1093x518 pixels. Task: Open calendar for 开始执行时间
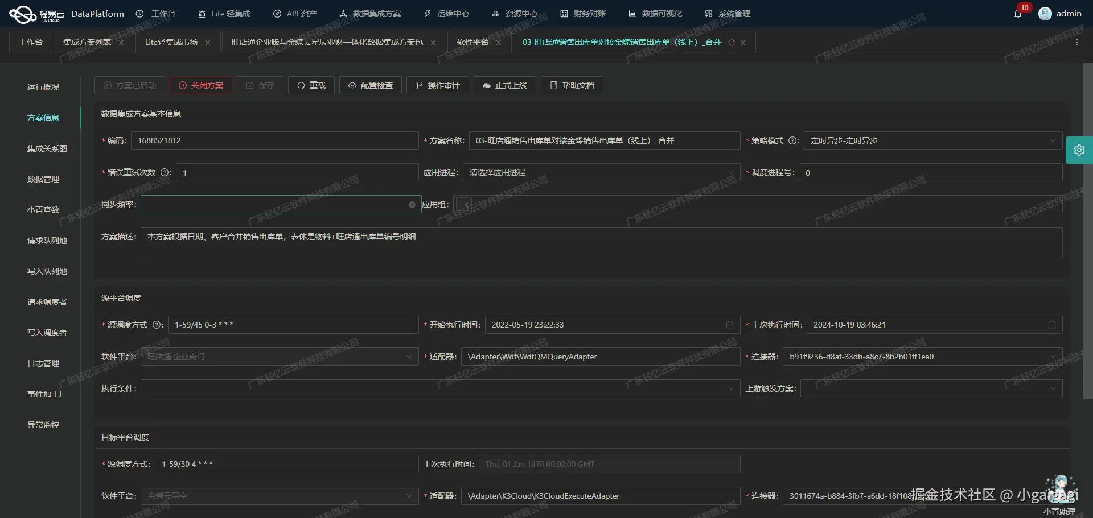730,325
